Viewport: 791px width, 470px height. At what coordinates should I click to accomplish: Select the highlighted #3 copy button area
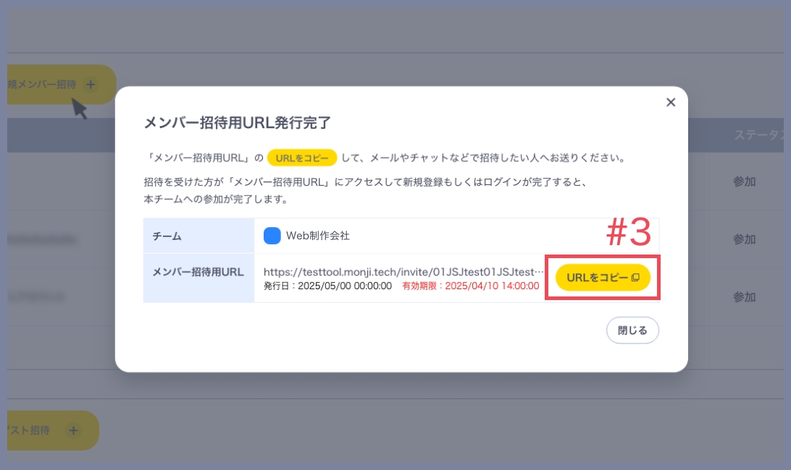pyautogui.click(x=603, y=277)
